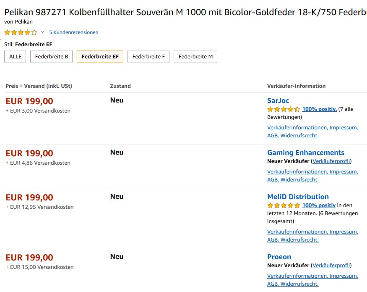The image size is (367, 292).
Task: Click SarJoc's seller star rating icon
Action: pos(284,109)
